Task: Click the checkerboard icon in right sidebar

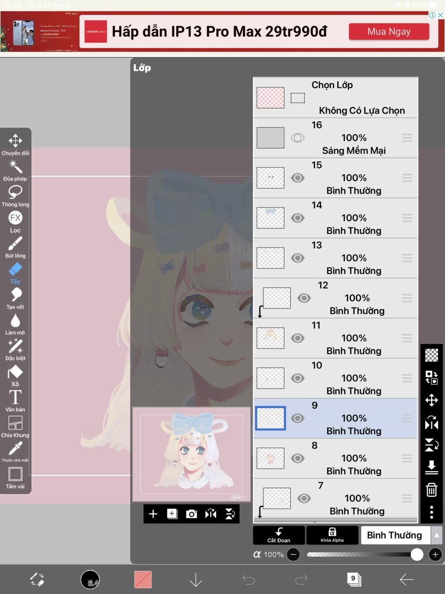Action: [x=432, y=355]
